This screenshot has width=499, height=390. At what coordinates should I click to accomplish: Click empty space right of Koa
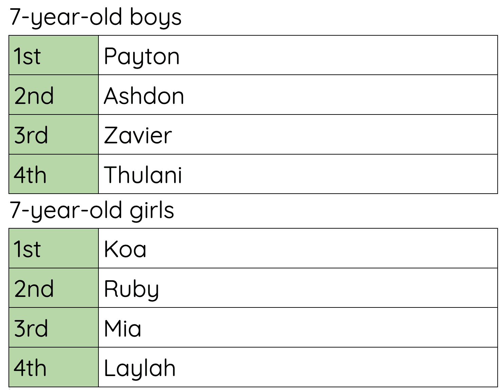pos(322,248)
